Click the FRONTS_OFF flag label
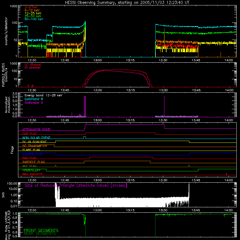The image size is (240, 240). (x=31, y=170)
